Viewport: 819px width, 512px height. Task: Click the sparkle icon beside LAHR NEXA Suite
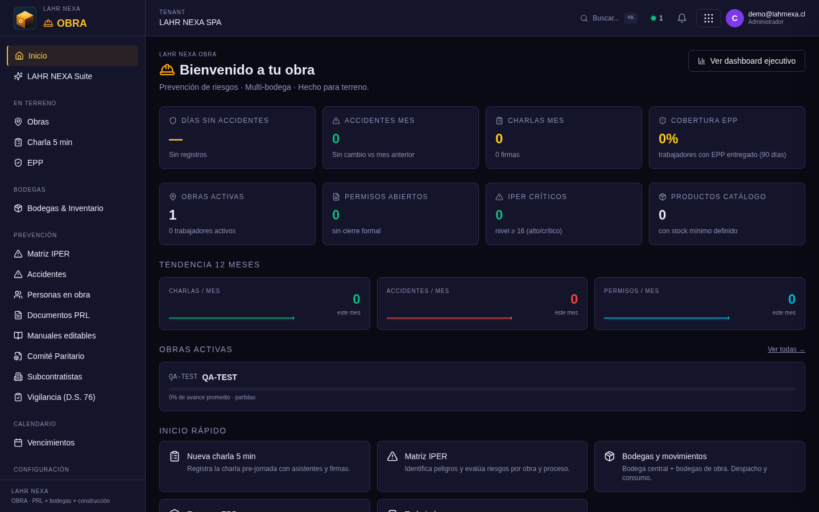click(x=18, y=76)
